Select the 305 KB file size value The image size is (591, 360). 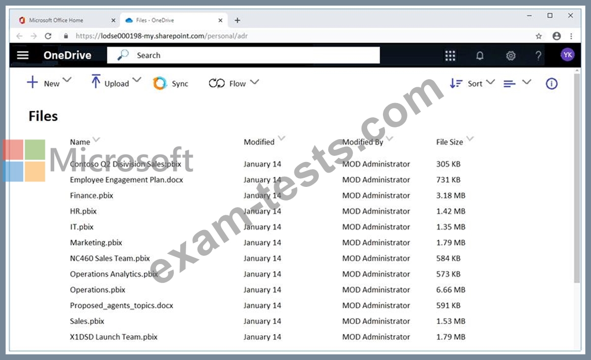tap(448, 164)
